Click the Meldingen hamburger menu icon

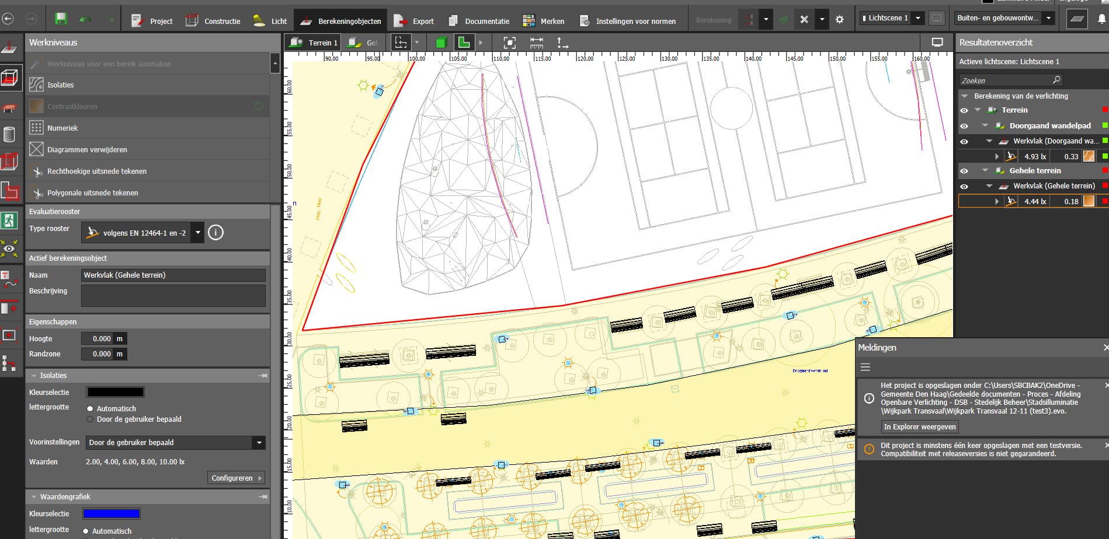[865, 367]
